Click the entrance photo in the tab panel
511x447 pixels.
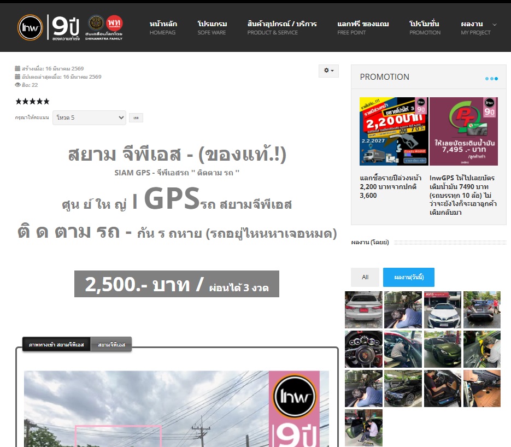tap(177, 409)
